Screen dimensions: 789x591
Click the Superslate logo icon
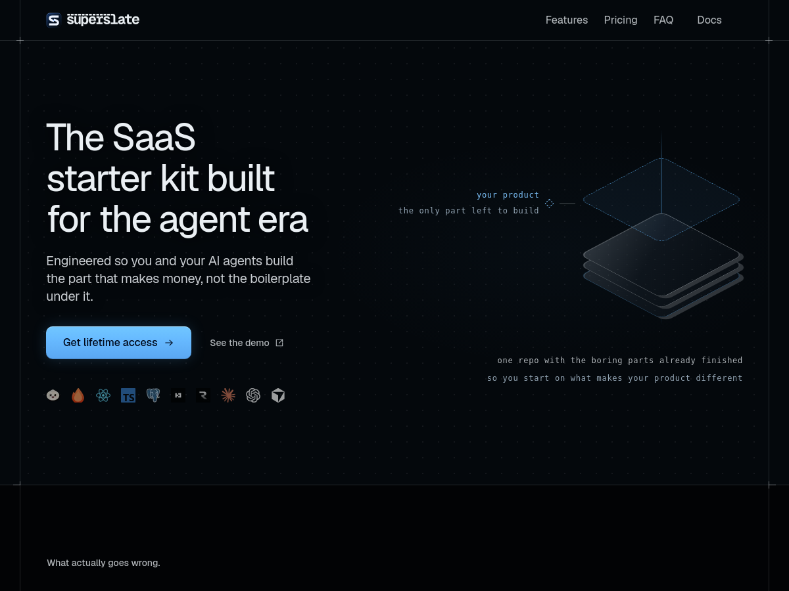pyautogui.click(x=53, y=20)
